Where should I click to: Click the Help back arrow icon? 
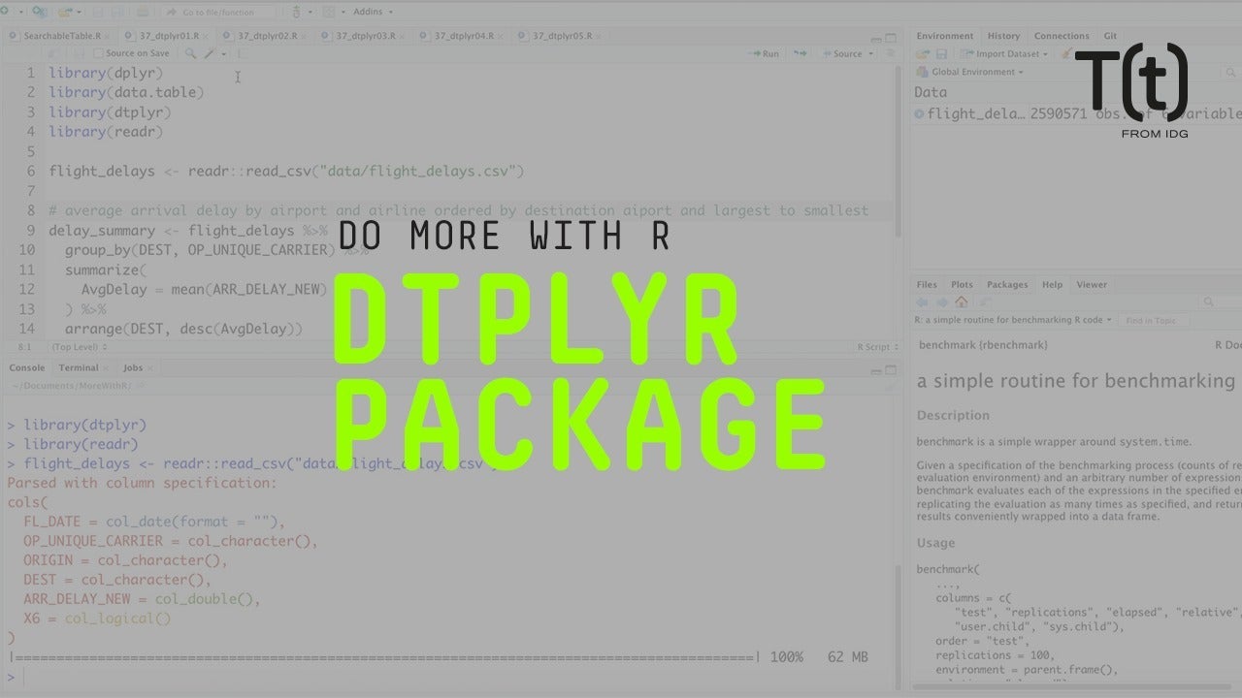click(922, 302)
